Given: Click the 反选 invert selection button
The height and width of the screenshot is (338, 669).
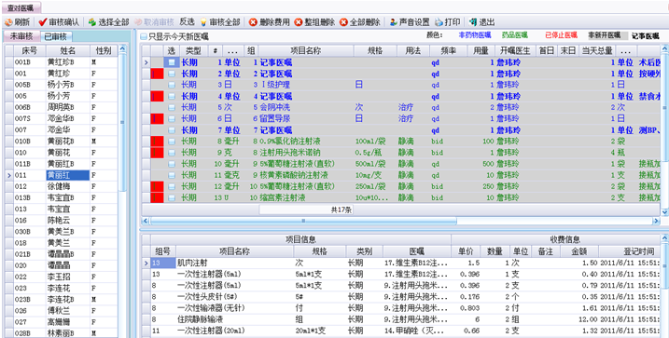Looking at the screenshot, I should [187, 22].
